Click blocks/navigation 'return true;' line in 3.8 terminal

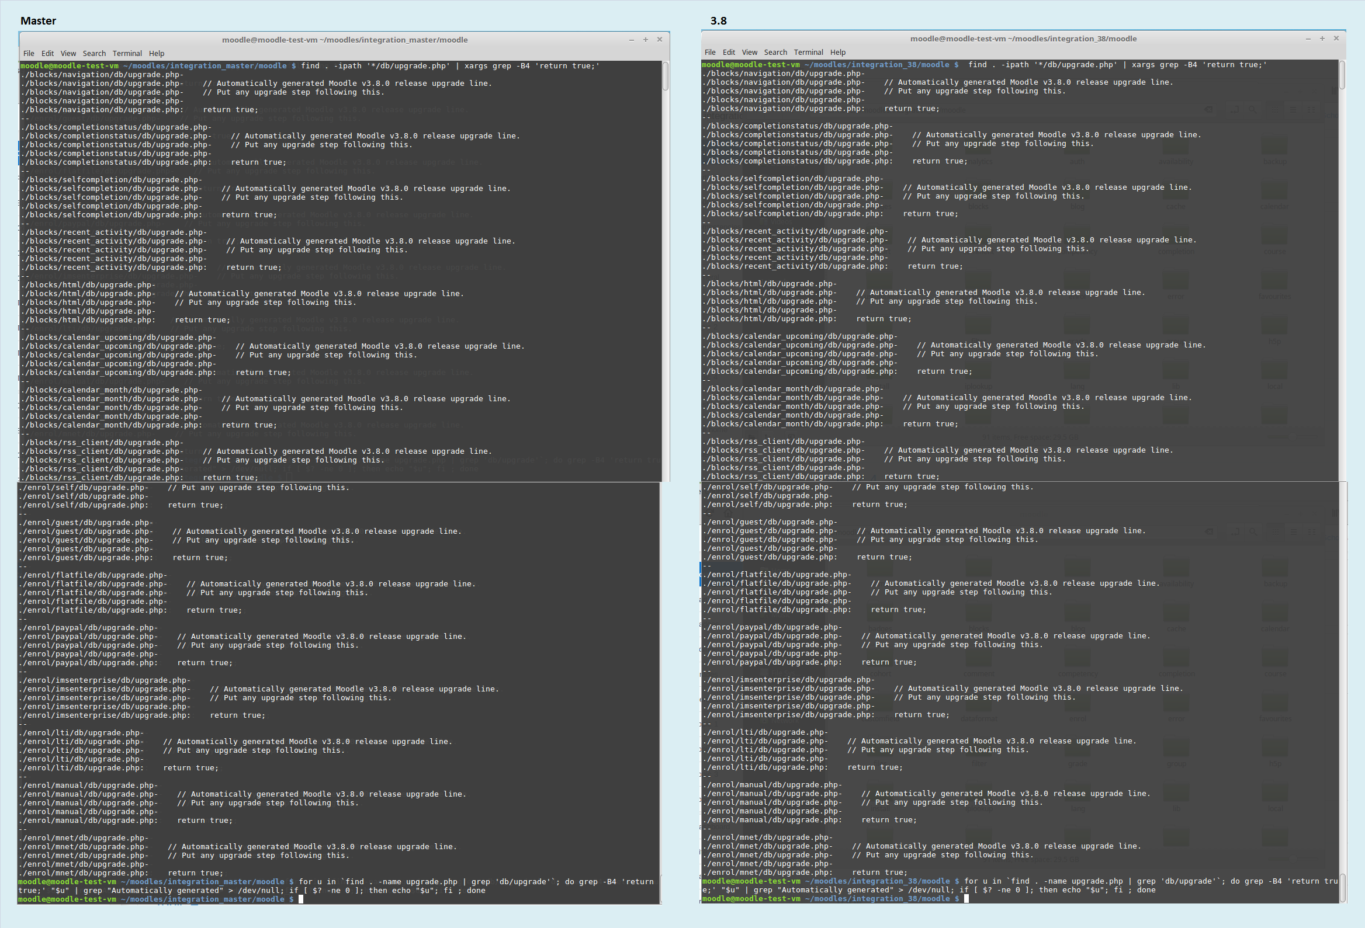click(821, 109)
